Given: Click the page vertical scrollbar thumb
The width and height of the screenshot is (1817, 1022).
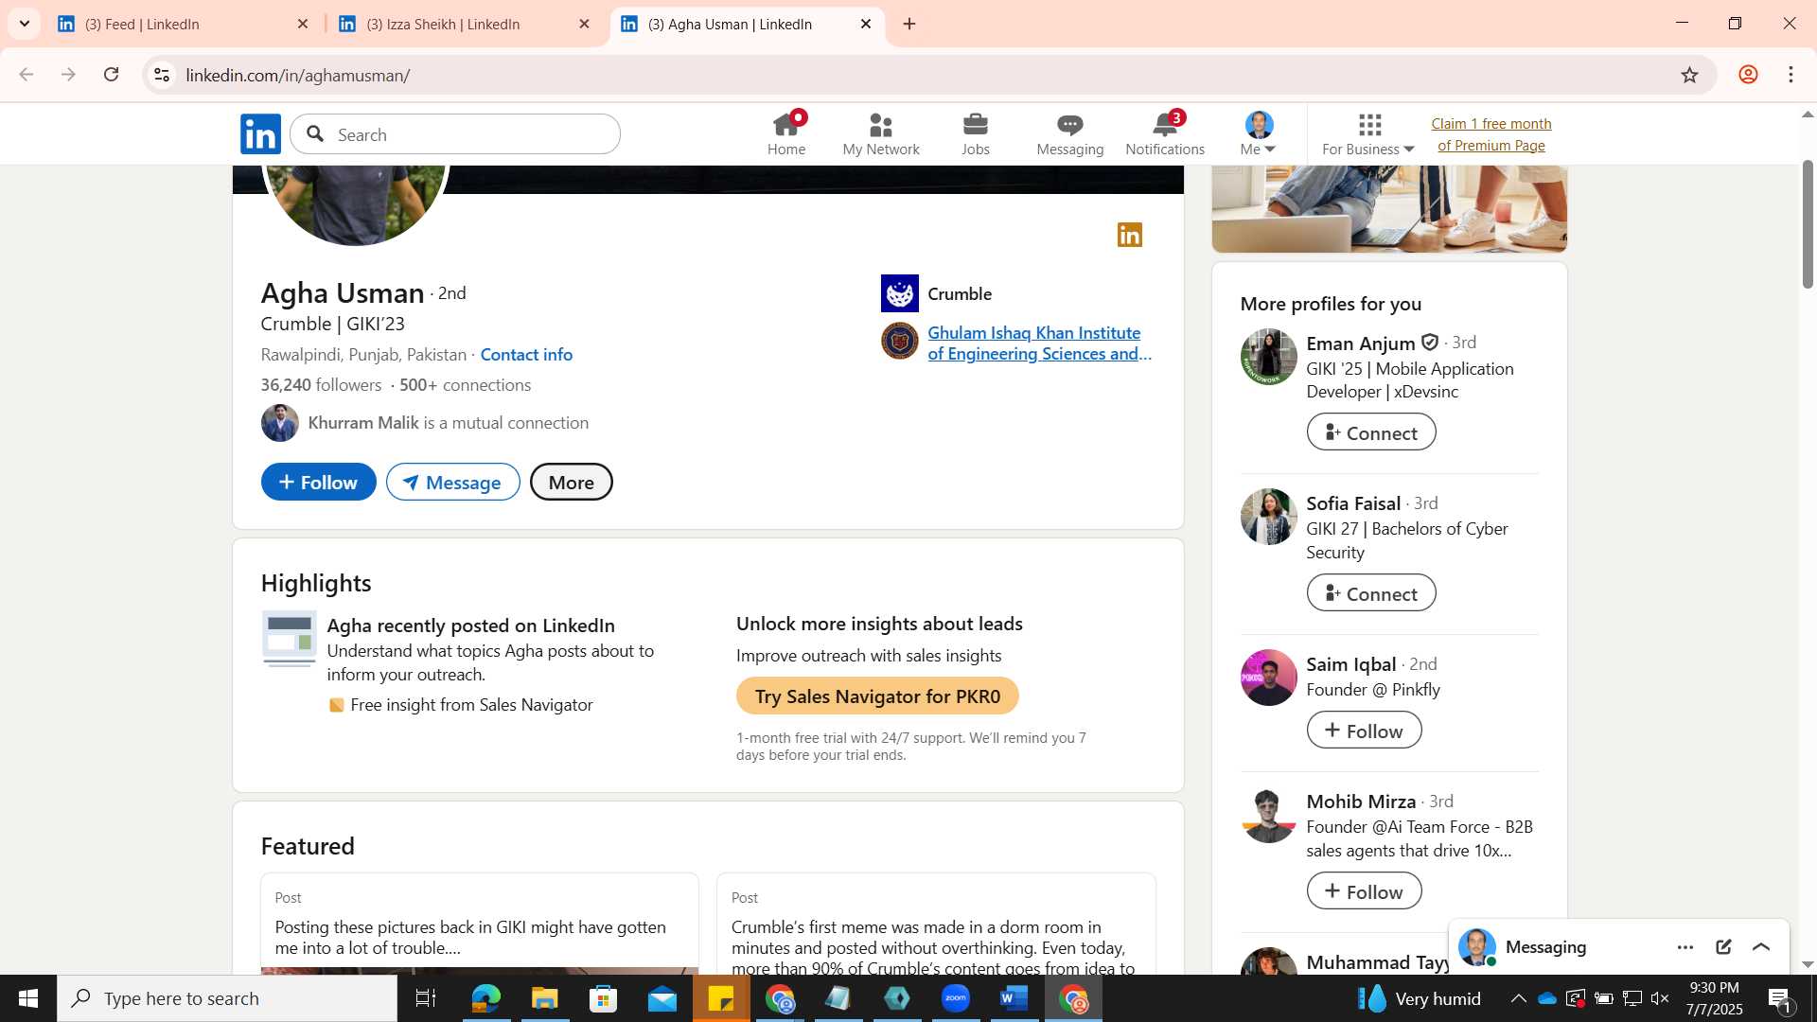Looking at the screenshot, I should click(x=1808, y=224).
